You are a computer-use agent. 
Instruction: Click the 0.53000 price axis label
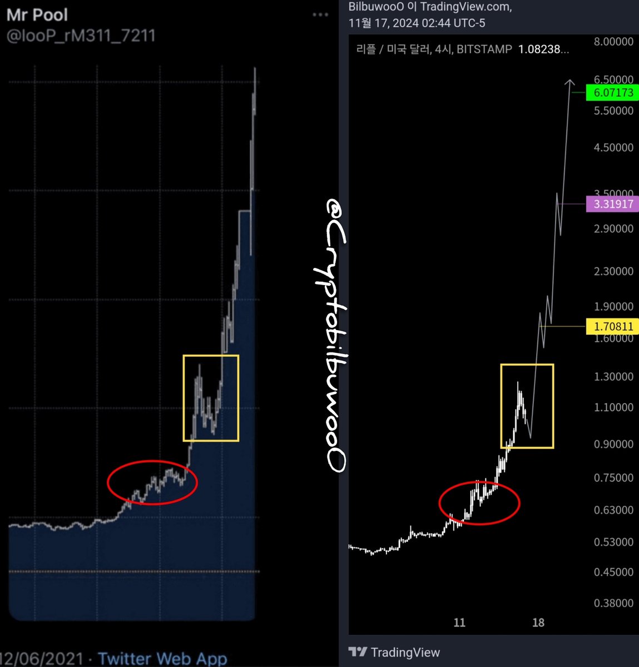(x=613, y=542)
